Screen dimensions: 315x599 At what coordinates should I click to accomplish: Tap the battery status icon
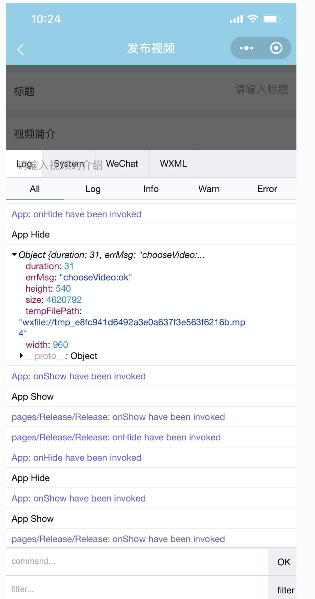(x=272, y=19)
